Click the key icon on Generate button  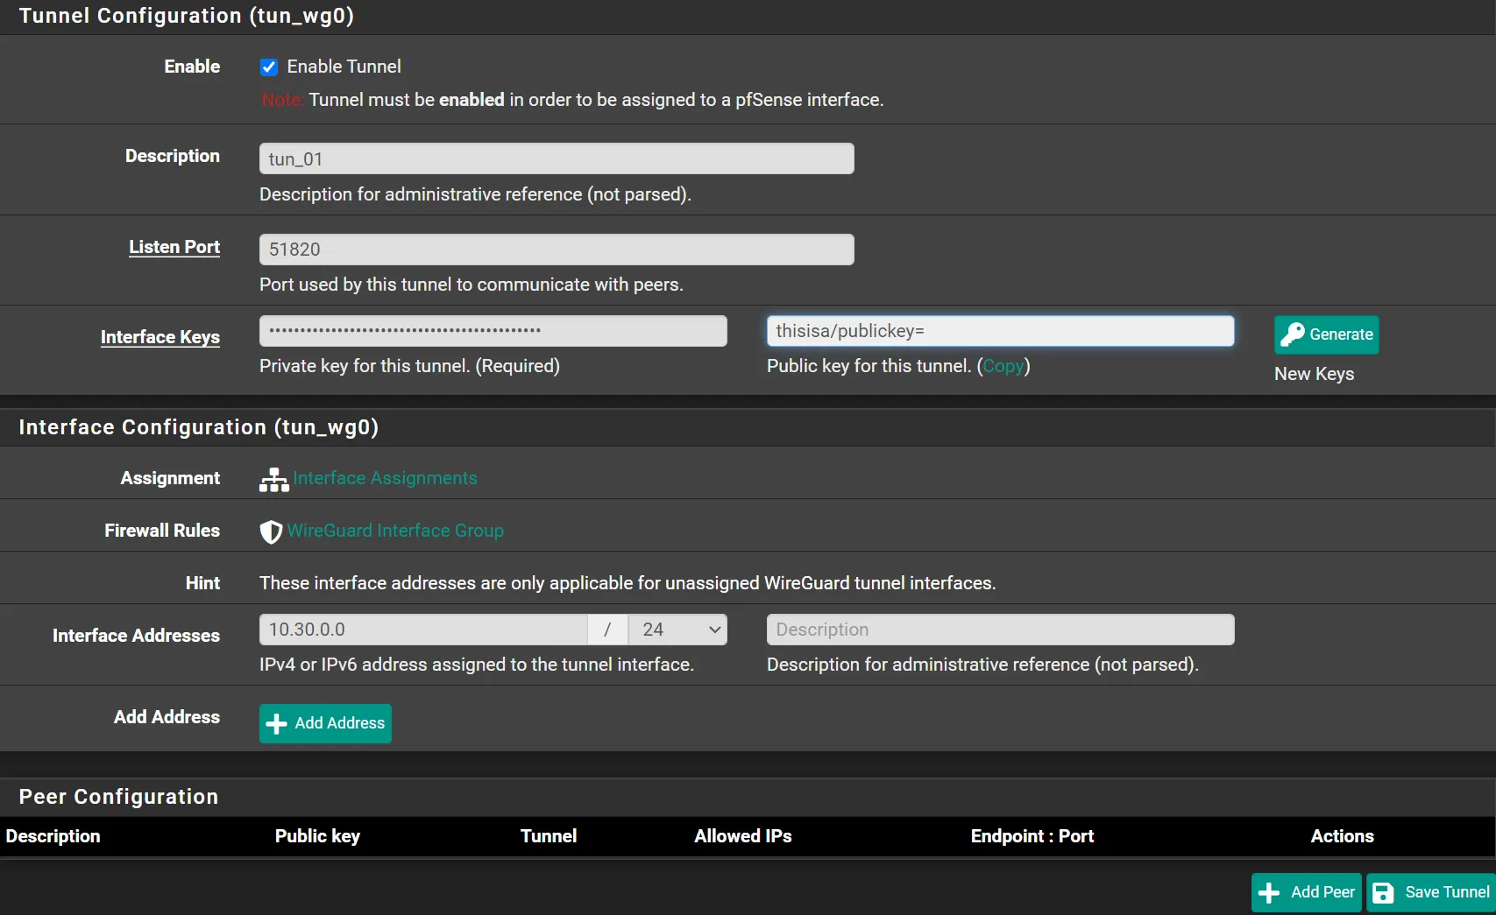1293,334
